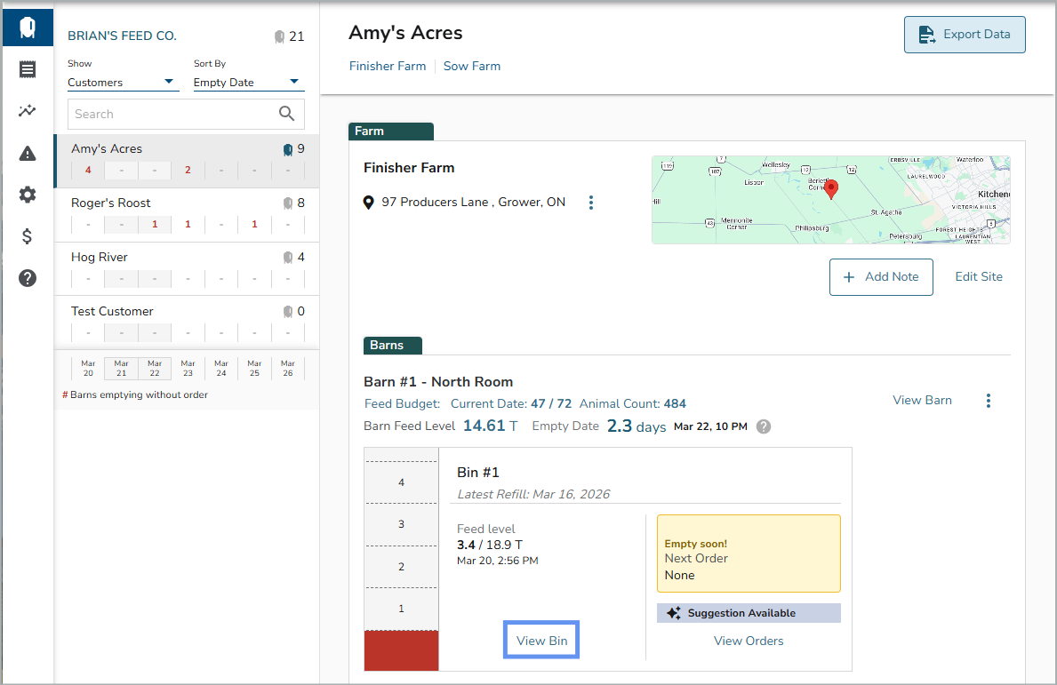Image resolution: width=1057 pixels, height=685 pixels.
Task: Click the Finisher Farm map thumbnail
Action: click(x=830, y=200)
